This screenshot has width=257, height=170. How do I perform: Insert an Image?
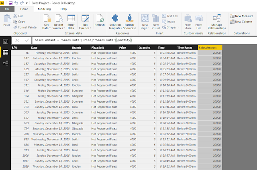point(169,22)
